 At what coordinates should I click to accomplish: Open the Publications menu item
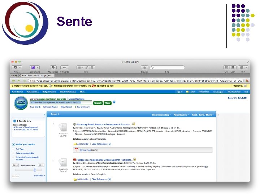point(32,92)
